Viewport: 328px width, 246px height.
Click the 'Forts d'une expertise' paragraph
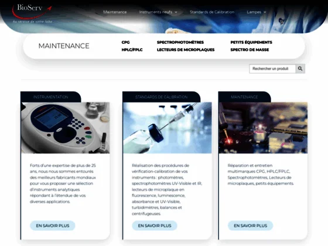click(63, 183)
